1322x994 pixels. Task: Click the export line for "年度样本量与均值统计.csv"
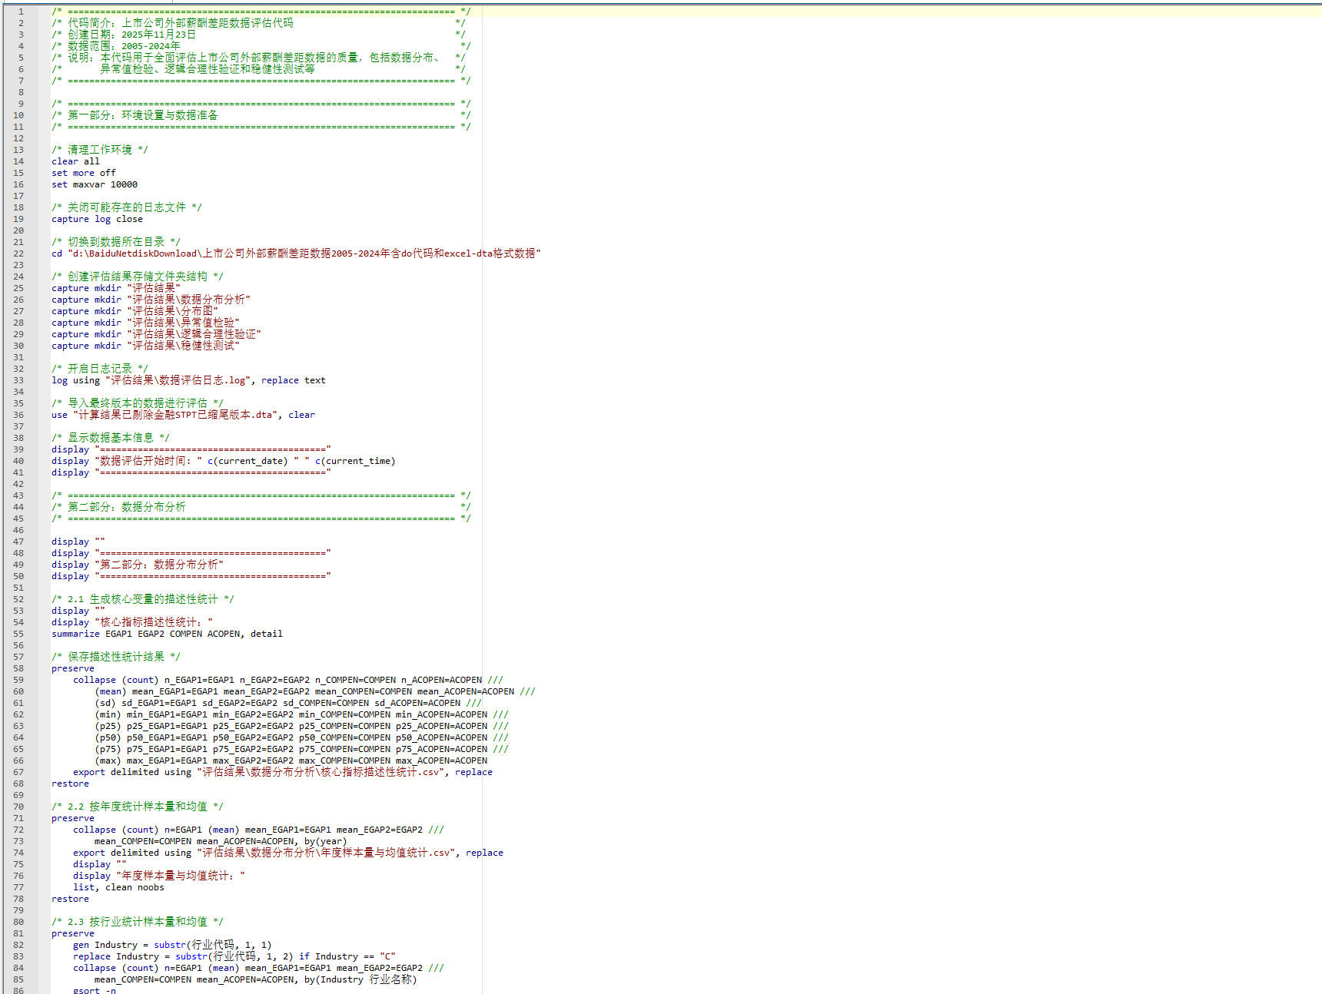288,853
